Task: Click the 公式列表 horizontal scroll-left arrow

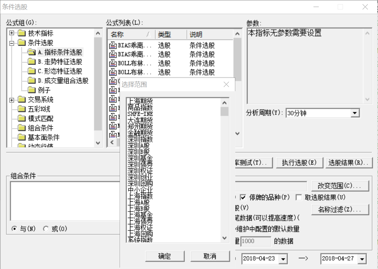Action: click(112, 142)
